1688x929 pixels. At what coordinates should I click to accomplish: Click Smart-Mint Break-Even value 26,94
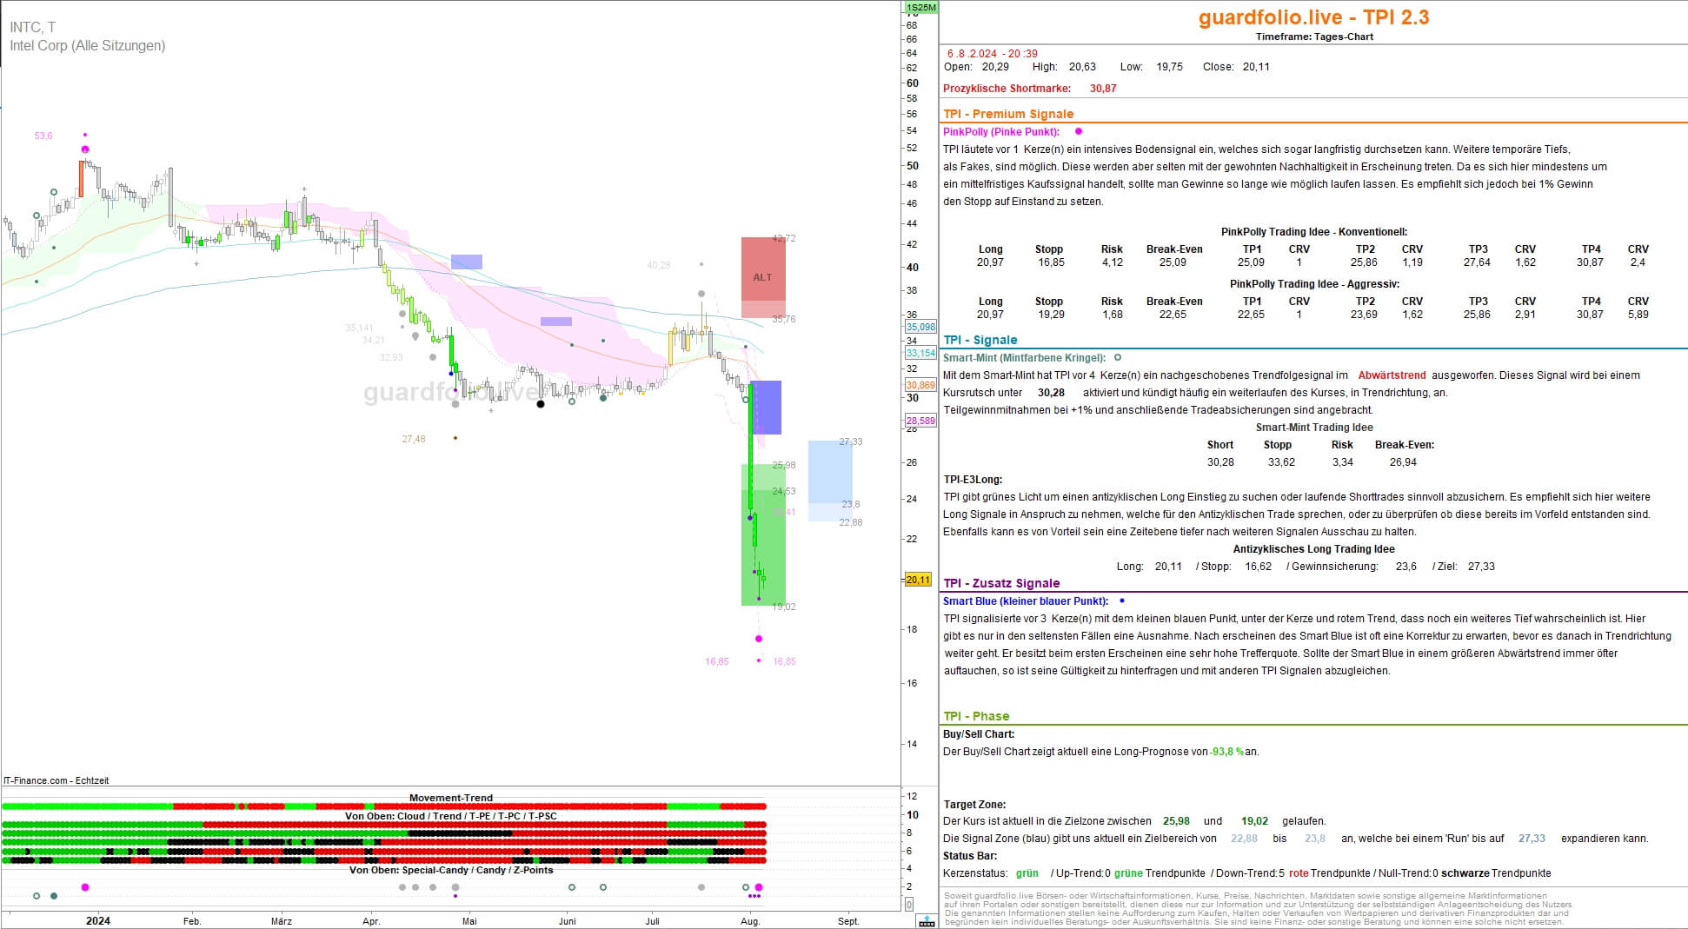1403,462
